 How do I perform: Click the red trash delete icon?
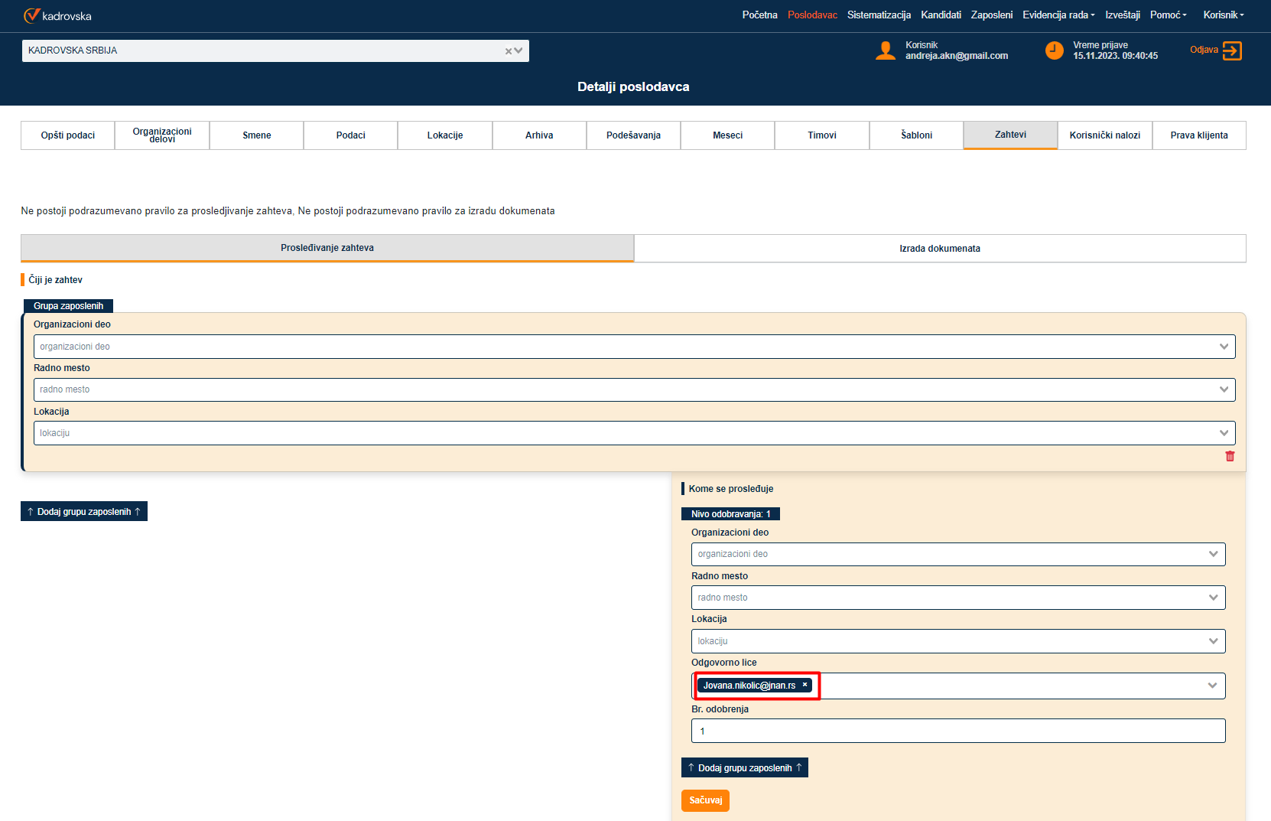(x=1230, y=456)
